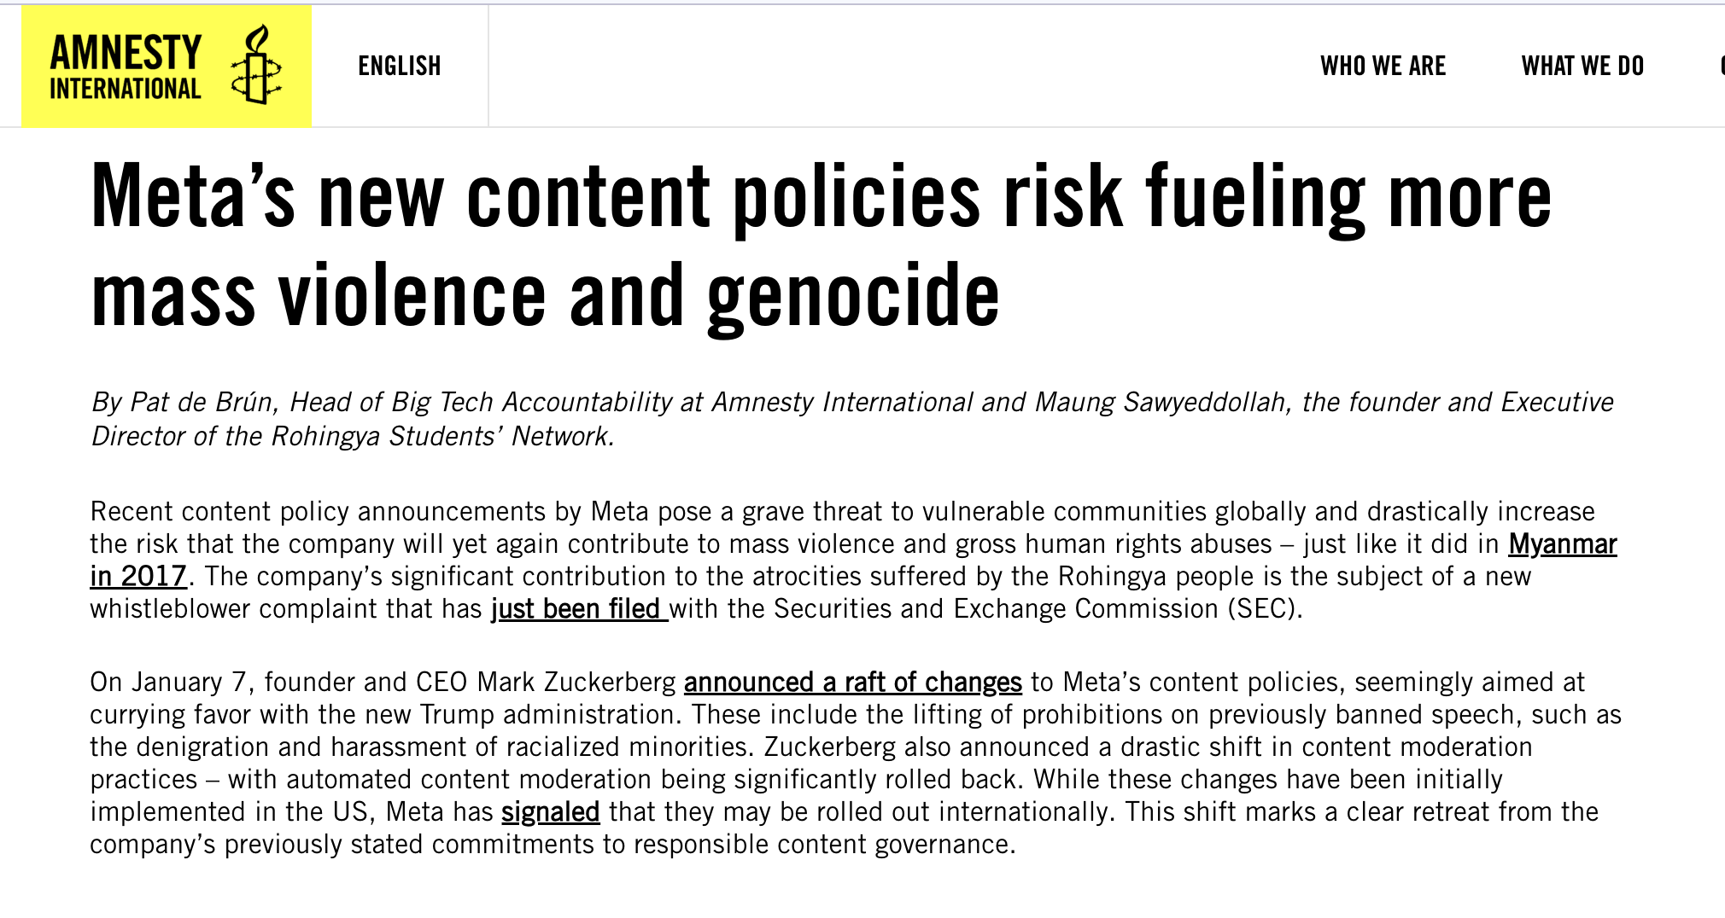Open "announced a raft of changes" link
The width and height of the screenshot is (1725, 918).
click(x=852, y=682)
